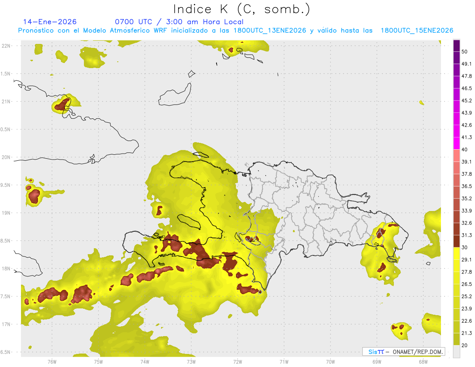Pick the bright yellow swatch between 29.1 and 30

tap(456, 253)
